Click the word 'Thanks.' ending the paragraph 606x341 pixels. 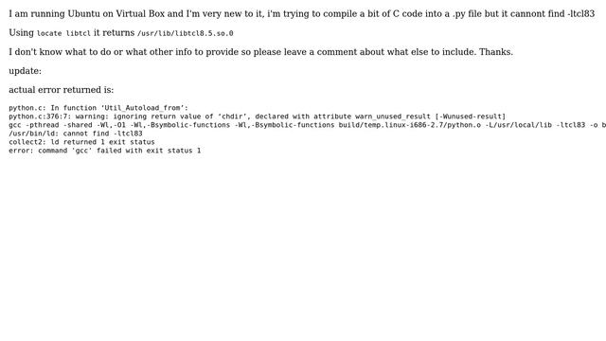point(496,52)
